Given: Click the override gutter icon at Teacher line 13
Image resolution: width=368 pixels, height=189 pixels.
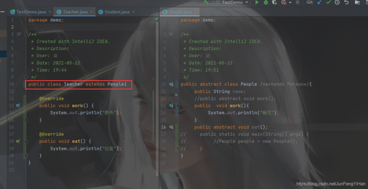Looking at the screenshot, I should click(18, 106).
